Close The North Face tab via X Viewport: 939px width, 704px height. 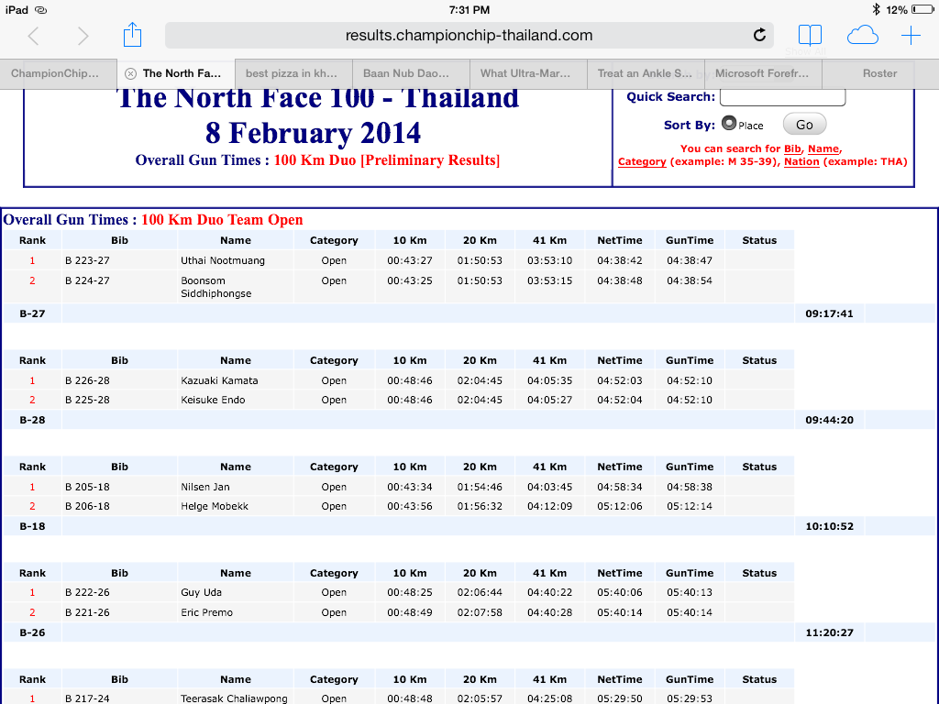pyautogui.click(x=130, y=73)
